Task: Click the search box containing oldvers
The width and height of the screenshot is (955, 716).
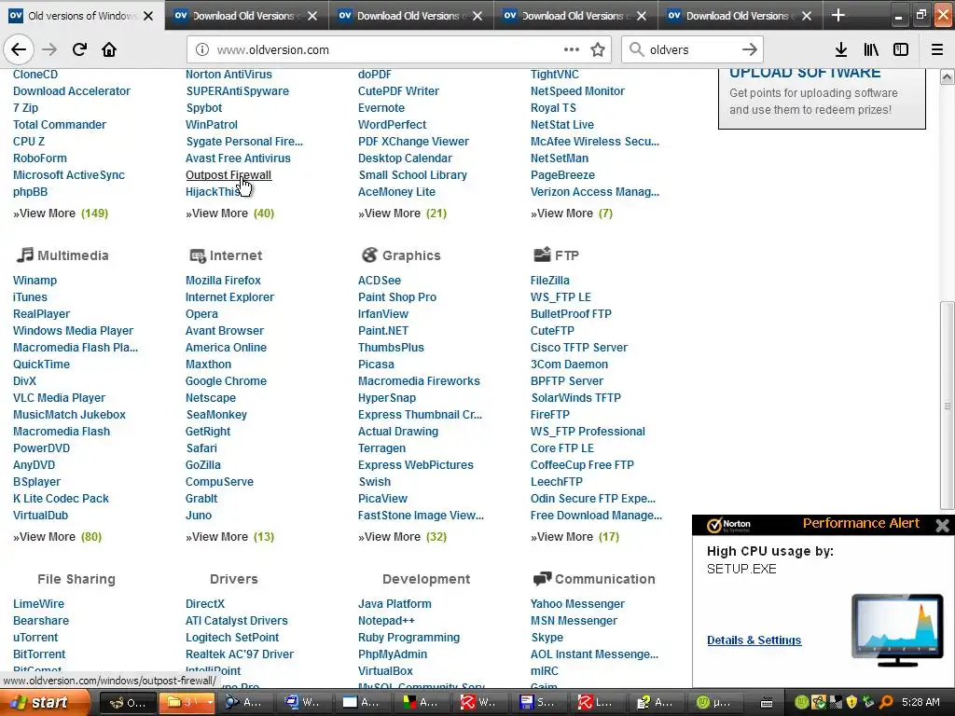Action: point(691,49)
